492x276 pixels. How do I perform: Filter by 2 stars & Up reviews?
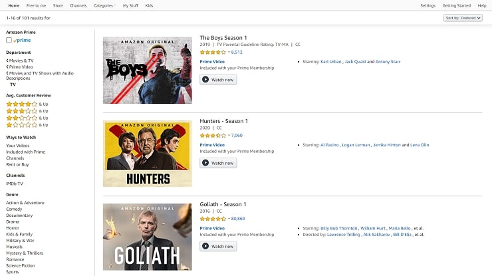pos(27,118)
